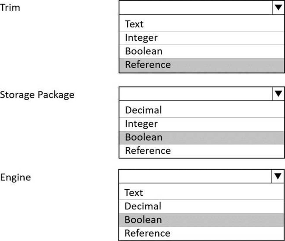Select Integer in Storage Package list

click(141, 124)
